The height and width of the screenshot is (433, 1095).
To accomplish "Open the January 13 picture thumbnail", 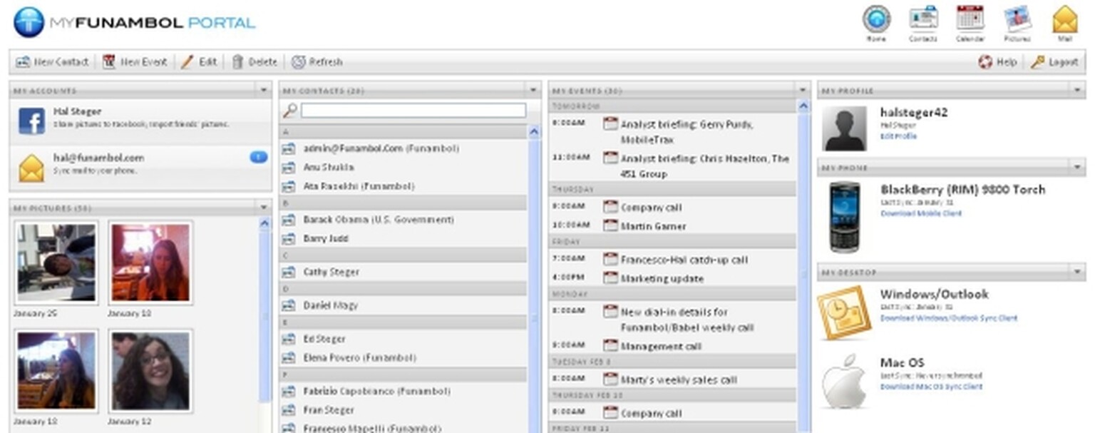I will (x=56, y=371).
